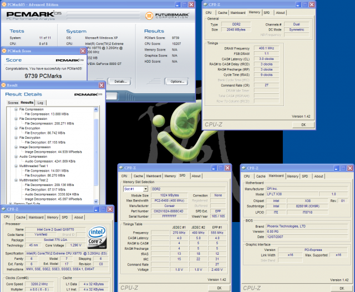Click the Result Details scroll up arrow

(x=96, y=109)
